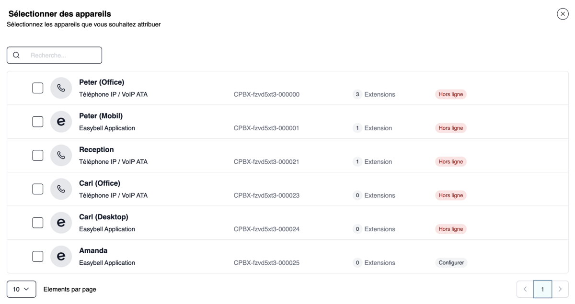Image resolution: width=575 pixels, height=304 pixels.
Task: Click the magnifier icon in the search box
Action: click(x=16, y=55)
